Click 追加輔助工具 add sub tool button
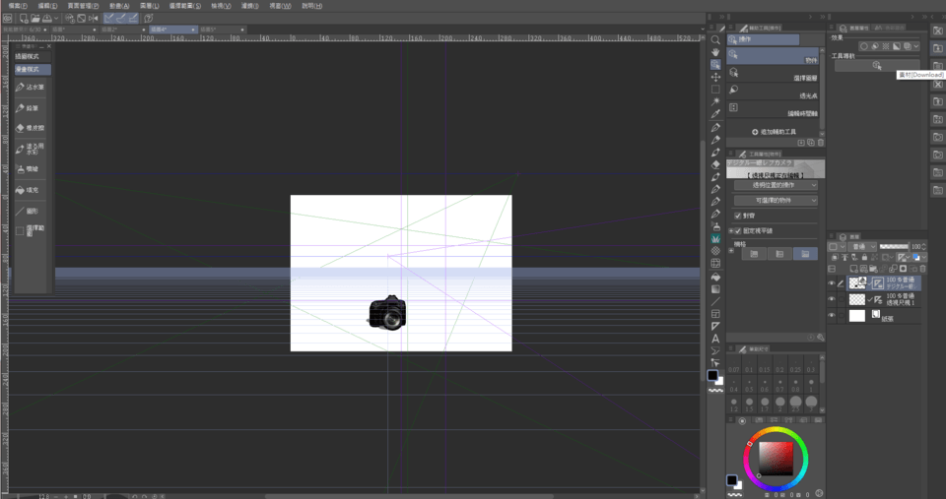The width and height of the screenshot is (946, 499). click(x=775, y=131)
